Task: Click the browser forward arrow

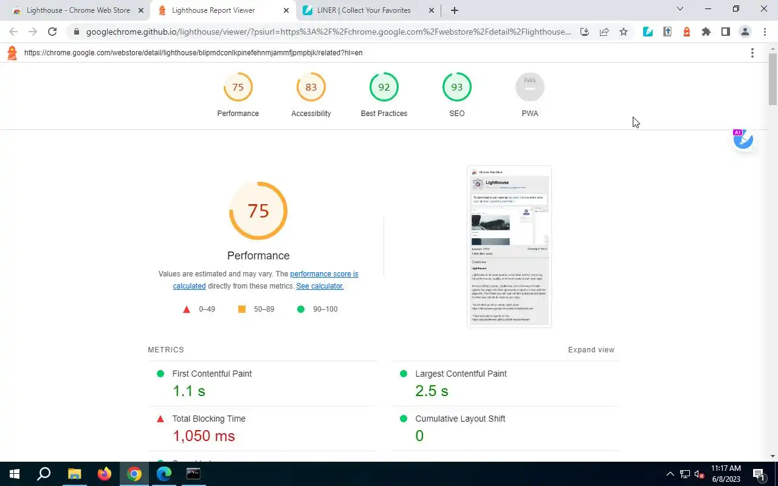Action: click(33, 32)
